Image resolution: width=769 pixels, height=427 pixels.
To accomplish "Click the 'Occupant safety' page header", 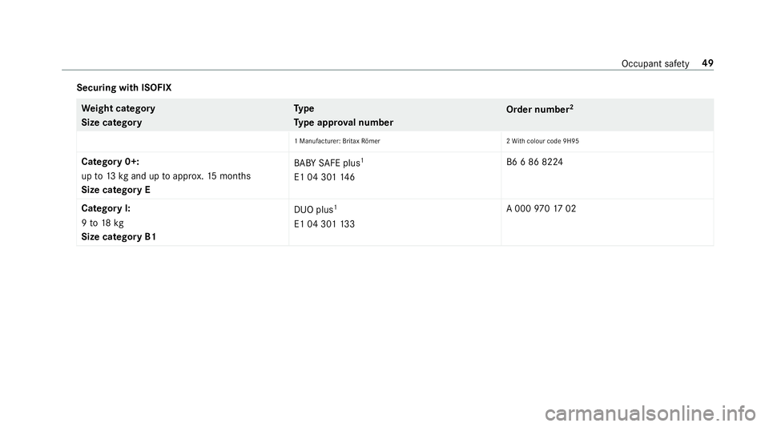I will click(x=655, y=64).
